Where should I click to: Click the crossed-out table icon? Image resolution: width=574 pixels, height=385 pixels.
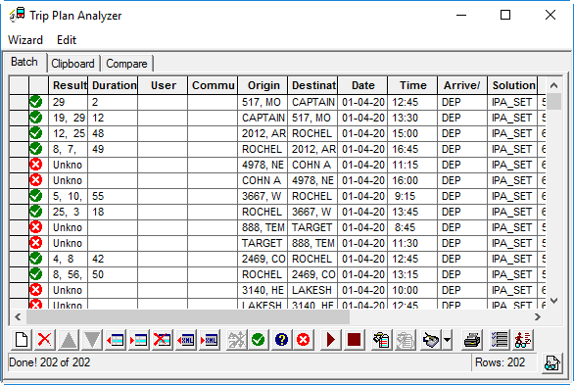pyautogui.click(x=163, y=340)
